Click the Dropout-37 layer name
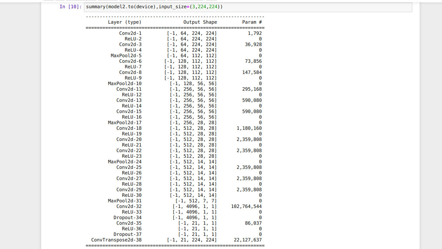This screenshot has width=442, height=249. [x=128, y=234]
